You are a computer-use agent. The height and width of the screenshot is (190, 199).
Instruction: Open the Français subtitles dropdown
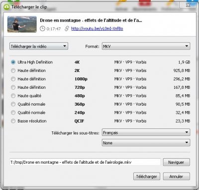click(x=146, y=132)
